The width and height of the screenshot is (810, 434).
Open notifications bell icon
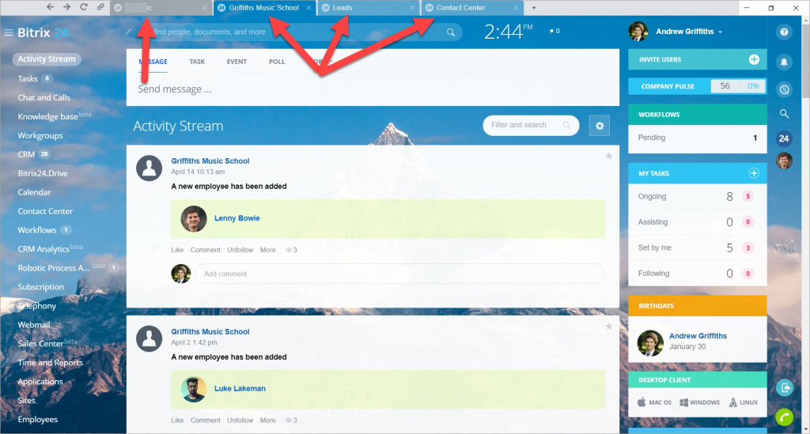(x=784, y=62)
